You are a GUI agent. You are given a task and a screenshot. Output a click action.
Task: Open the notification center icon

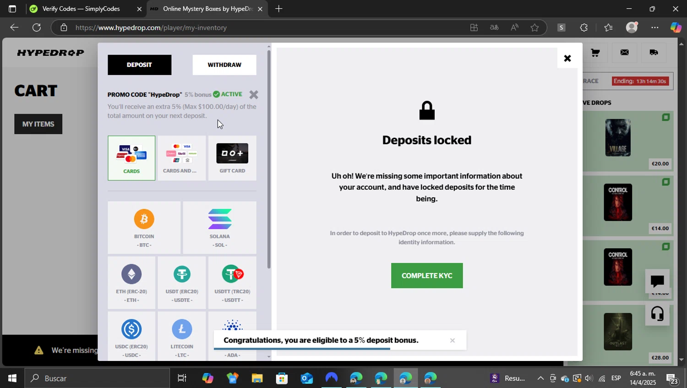click(672, 379)
